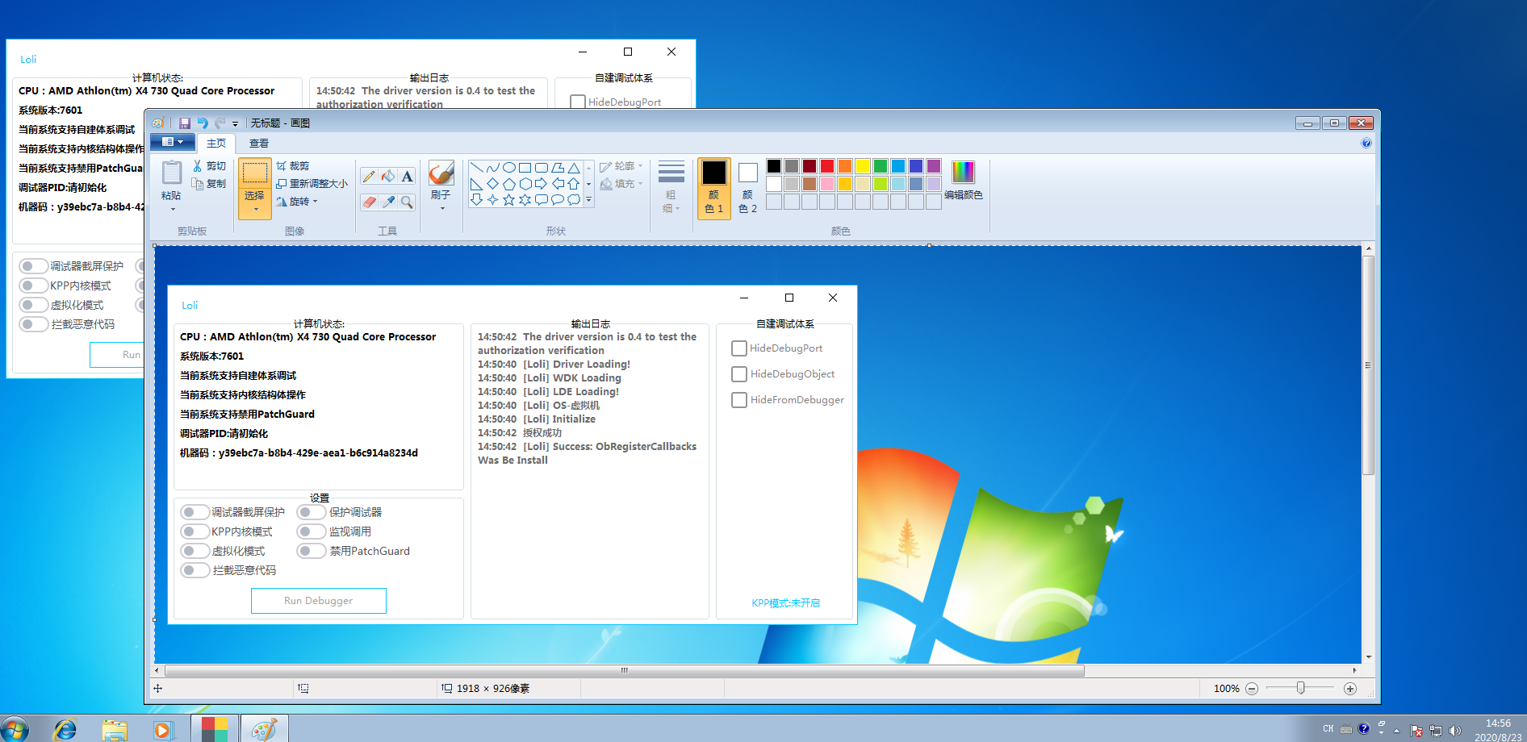
Task: Toggle 调试器截屏保护 switch in Loli window
Action: [x=33, y=266]
